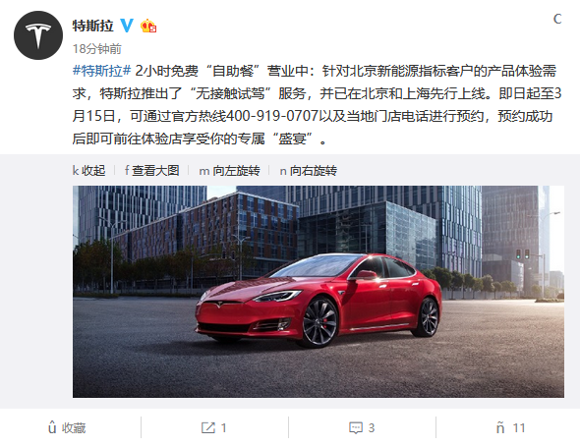The image size is (580, 446).
Task: Open the #特斯拉# hashtag topic
Action: coord(101,70)
